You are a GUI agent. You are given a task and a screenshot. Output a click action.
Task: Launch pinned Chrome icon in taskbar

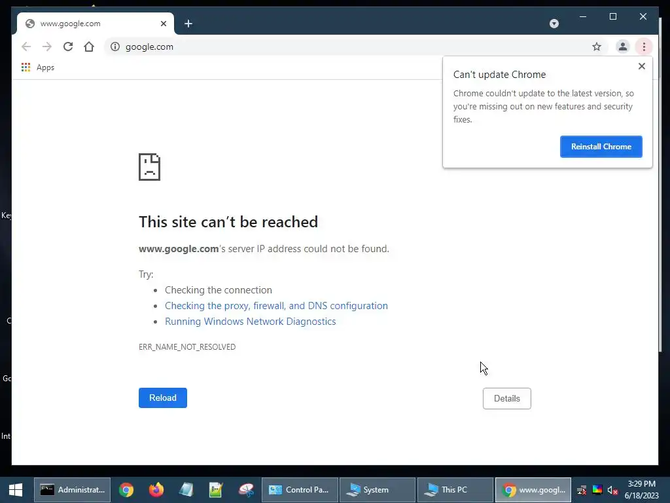(126, 490)
